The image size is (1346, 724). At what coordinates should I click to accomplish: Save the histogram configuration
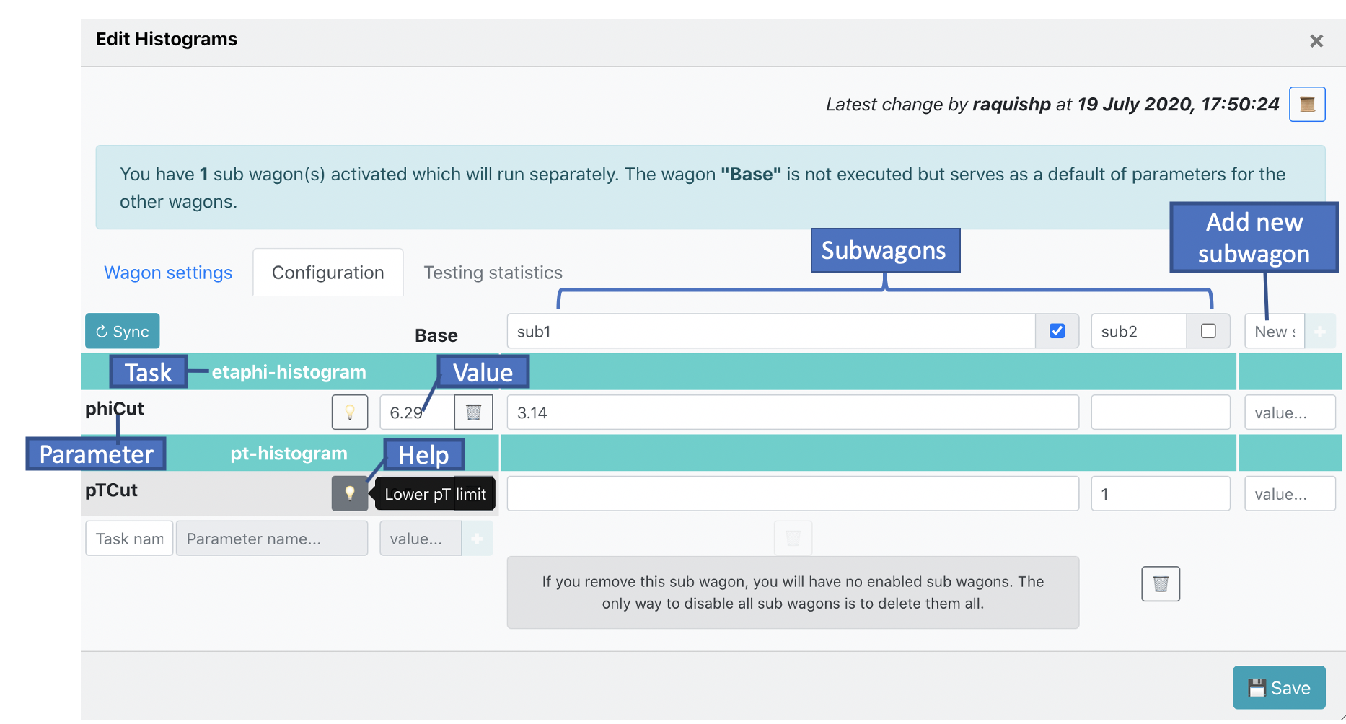[x=1278, y=687]
